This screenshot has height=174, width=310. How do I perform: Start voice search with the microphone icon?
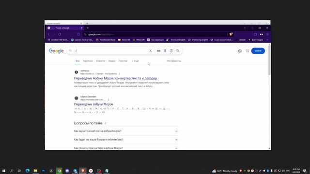click(165, 51)
